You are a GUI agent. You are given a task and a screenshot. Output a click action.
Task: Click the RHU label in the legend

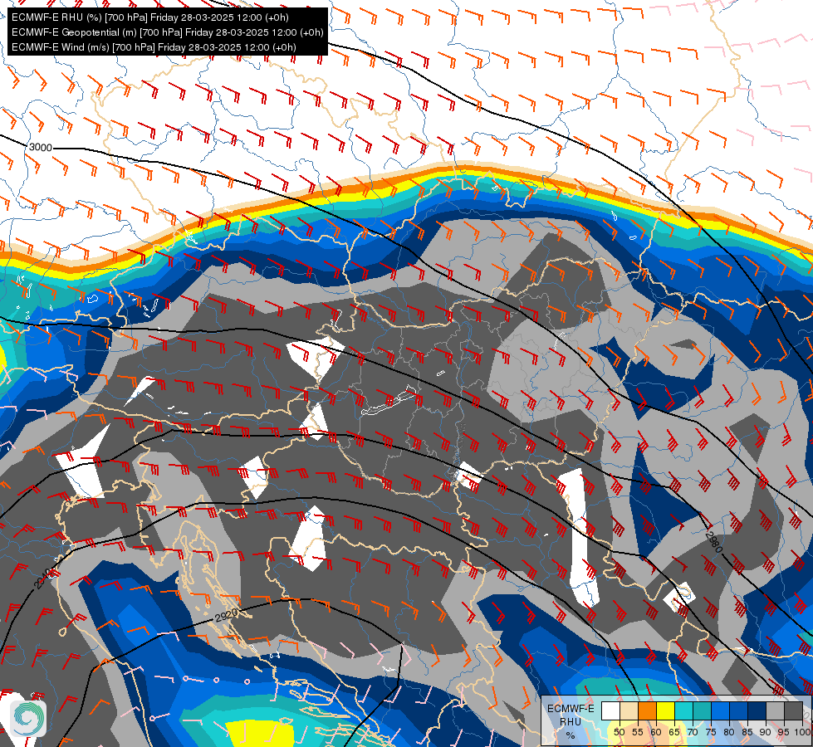coord(571,722)
